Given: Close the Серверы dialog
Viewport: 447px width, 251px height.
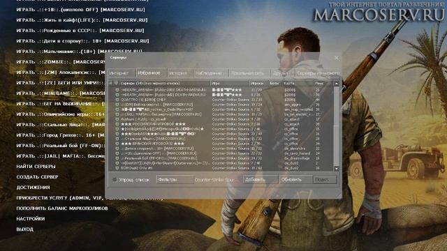Looking at the screenshot, I should [337, 58].
